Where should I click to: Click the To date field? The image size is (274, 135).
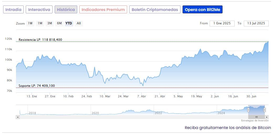pos(256,23)
